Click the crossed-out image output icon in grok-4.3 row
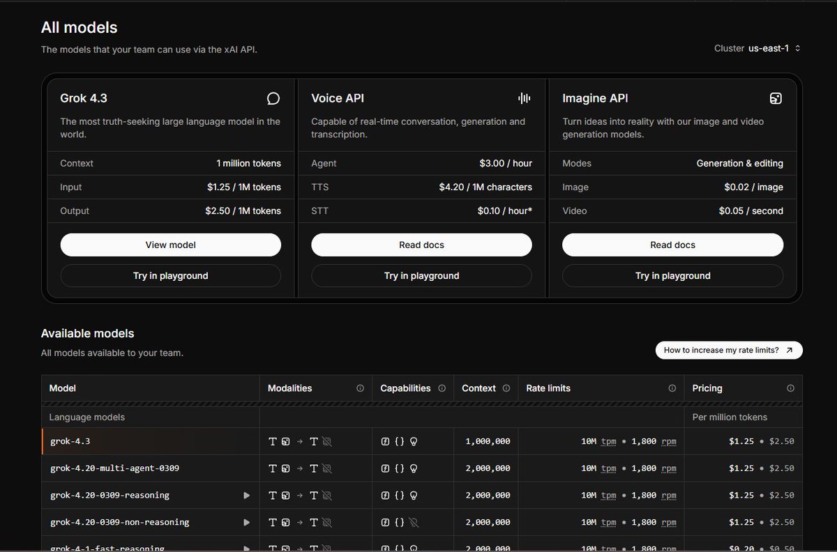The image size is (837, 552). [x=326, y=441]
